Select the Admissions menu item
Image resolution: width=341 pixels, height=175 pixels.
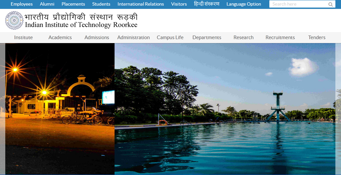(x=97, y=37)
